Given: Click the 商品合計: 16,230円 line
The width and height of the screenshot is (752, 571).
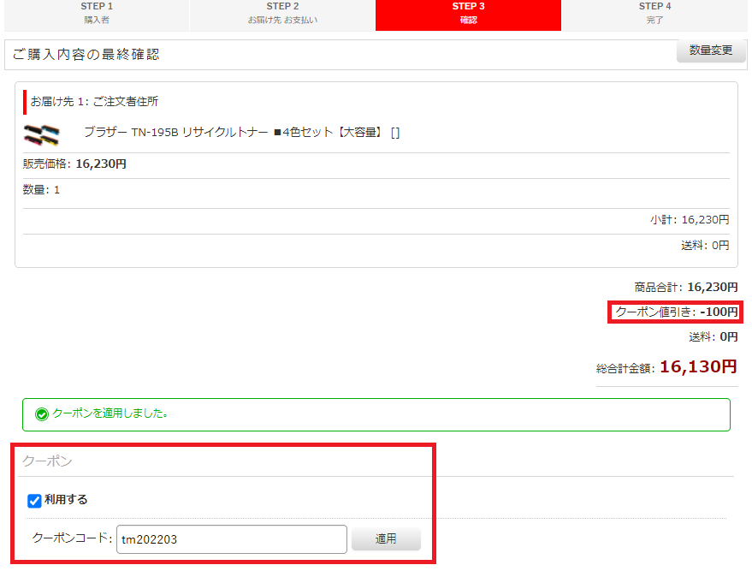Looking at the screenshot, I should (x=686, y=288).
